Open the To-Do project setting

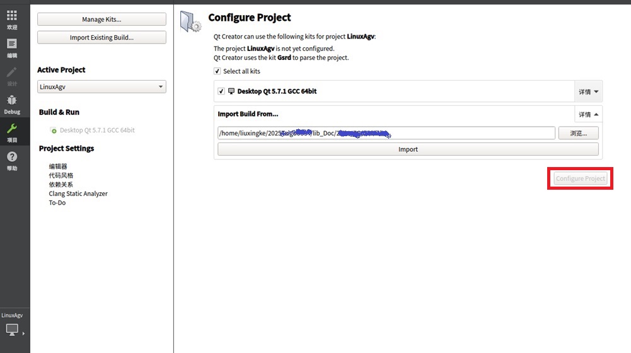tap(57, 203)
